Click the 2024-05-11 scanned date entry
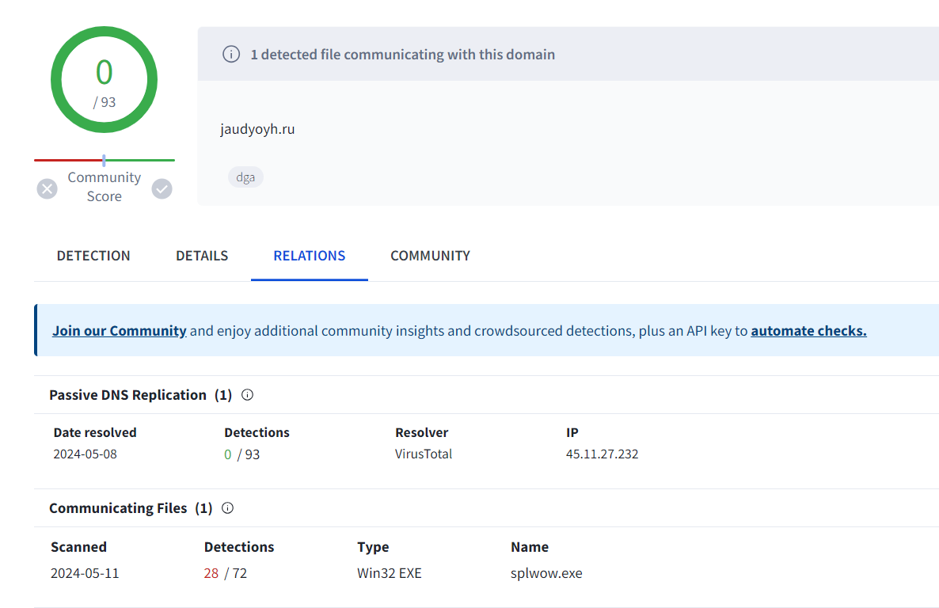The height and width of the screenshot is (608, 939). tap(85, 573)
